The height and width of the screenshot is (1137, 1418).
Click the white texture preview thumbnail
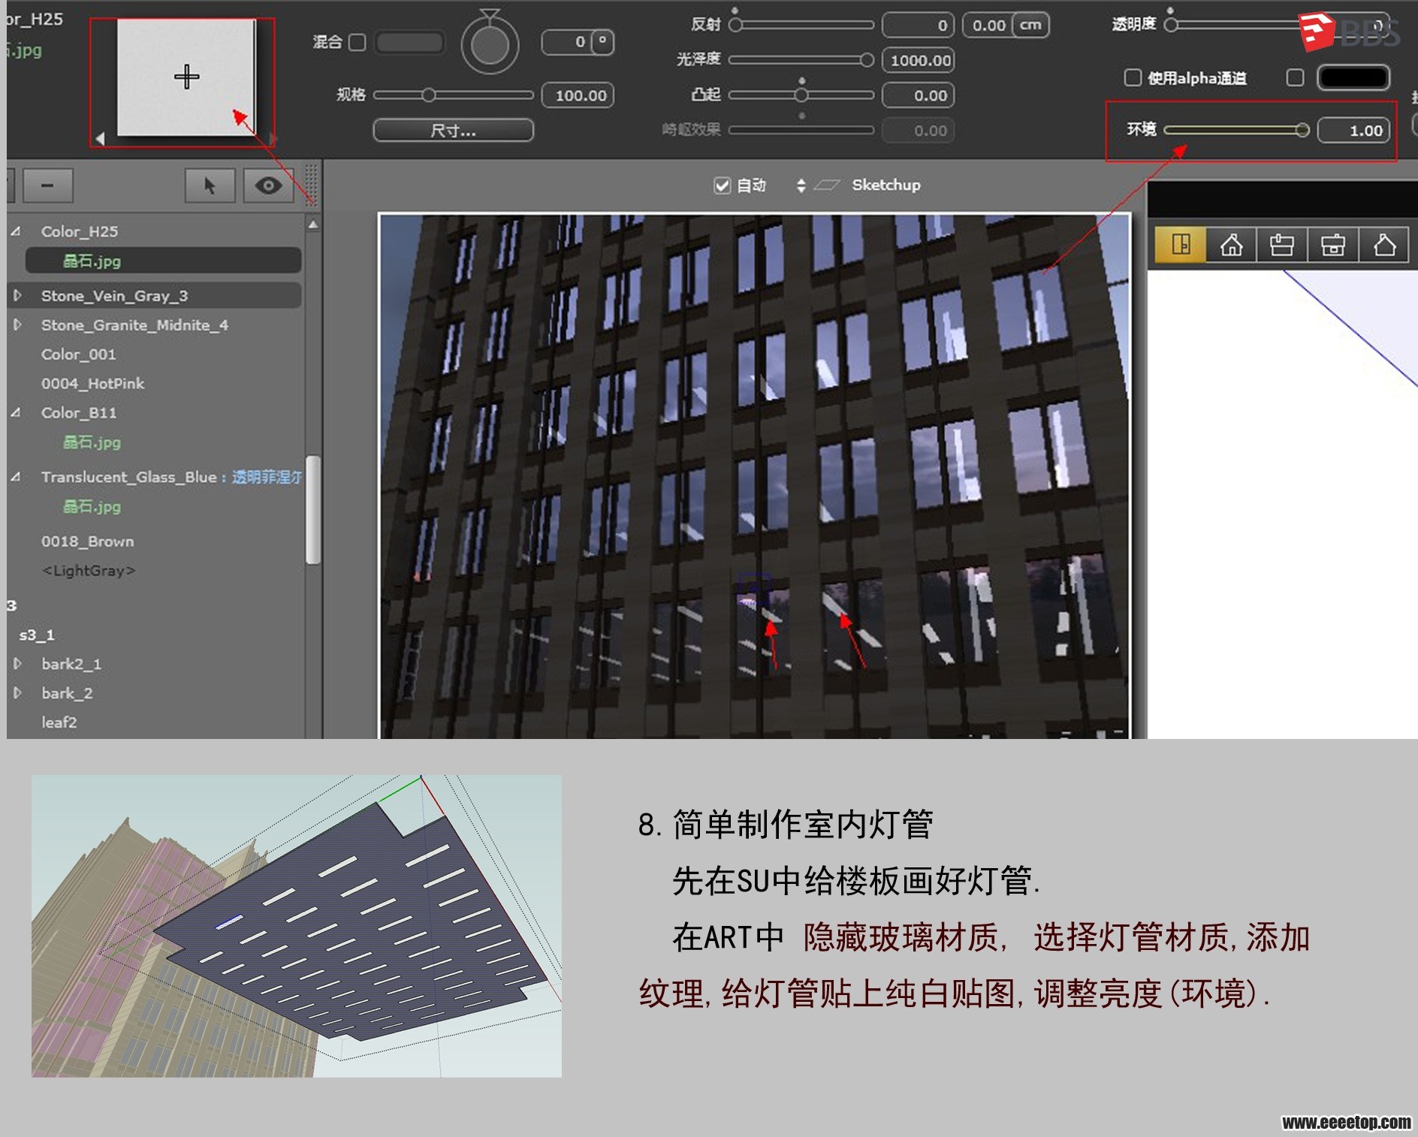coord(186,77)
